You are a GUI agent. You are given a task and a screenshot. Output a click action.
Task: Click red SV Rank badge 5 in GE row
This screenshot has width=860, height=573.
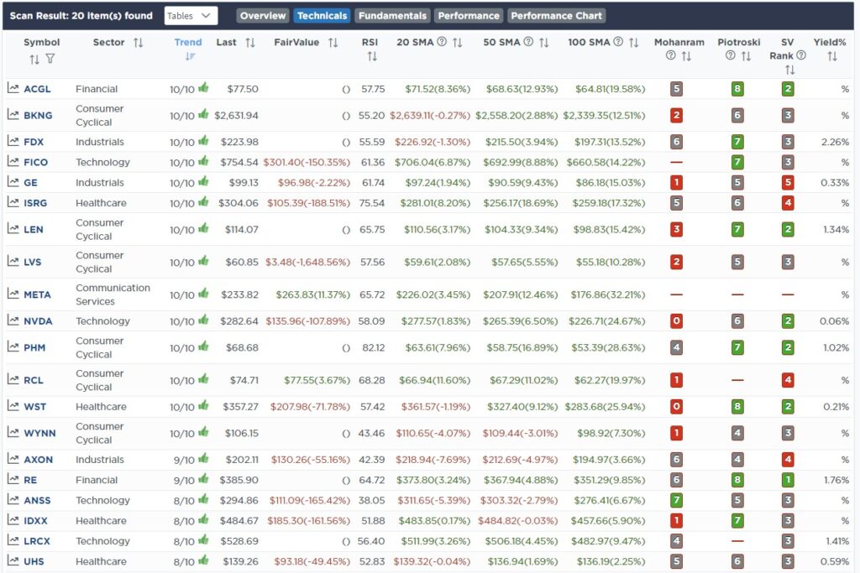coord(788,182)
